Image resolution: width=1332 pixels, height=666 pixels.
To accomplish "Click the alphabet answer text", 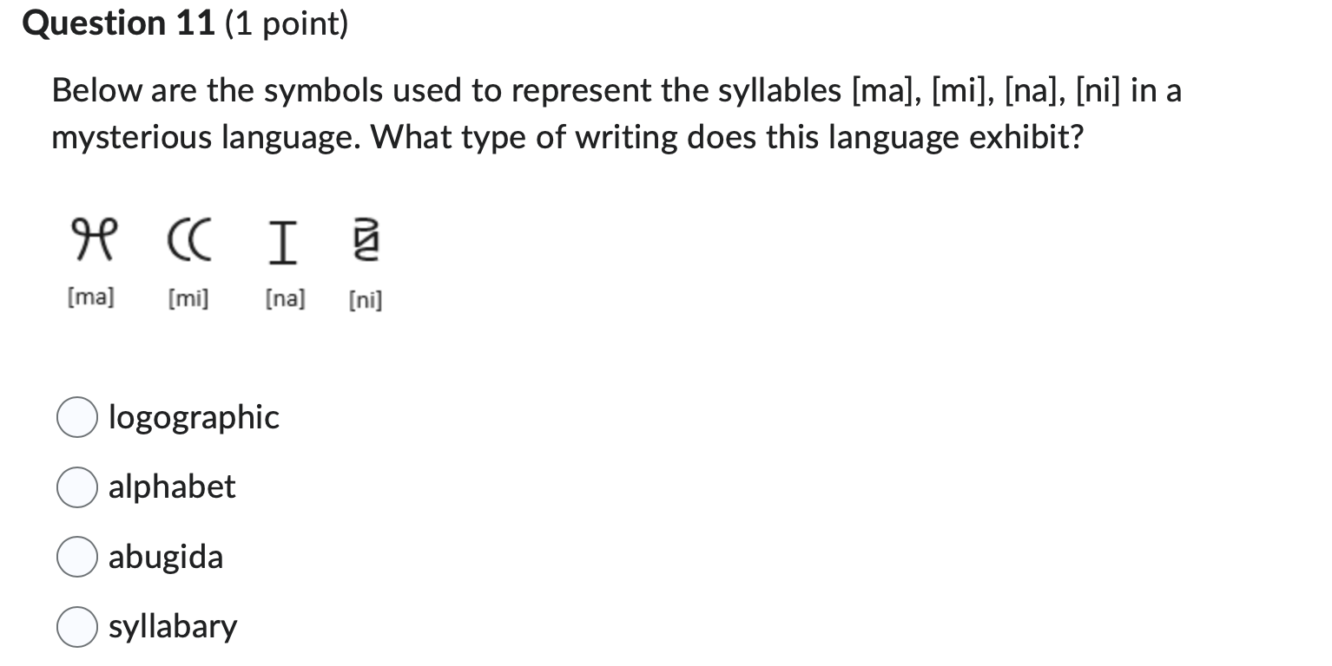I will 171,487.
